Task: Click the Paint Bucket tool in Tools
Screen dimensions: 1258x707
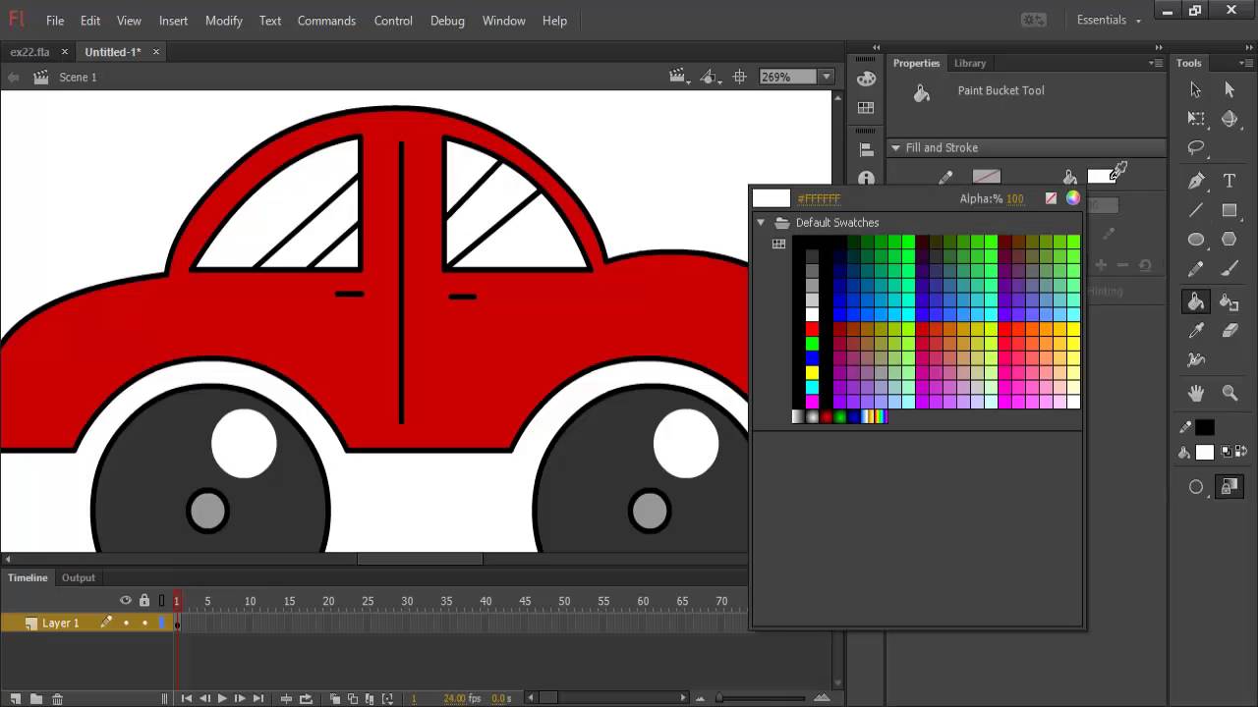Action: point(1196,302)
